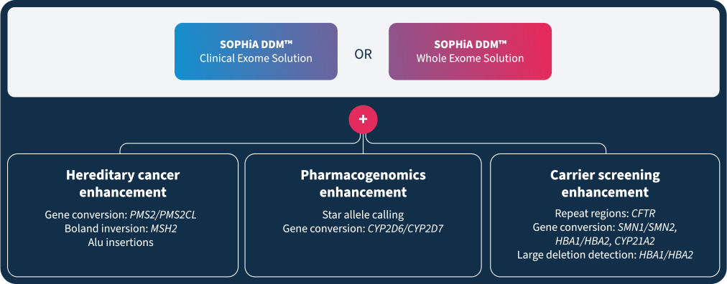
Task: Click 'Whole Exome Solution' subtitle text
Action: point(470,59)
